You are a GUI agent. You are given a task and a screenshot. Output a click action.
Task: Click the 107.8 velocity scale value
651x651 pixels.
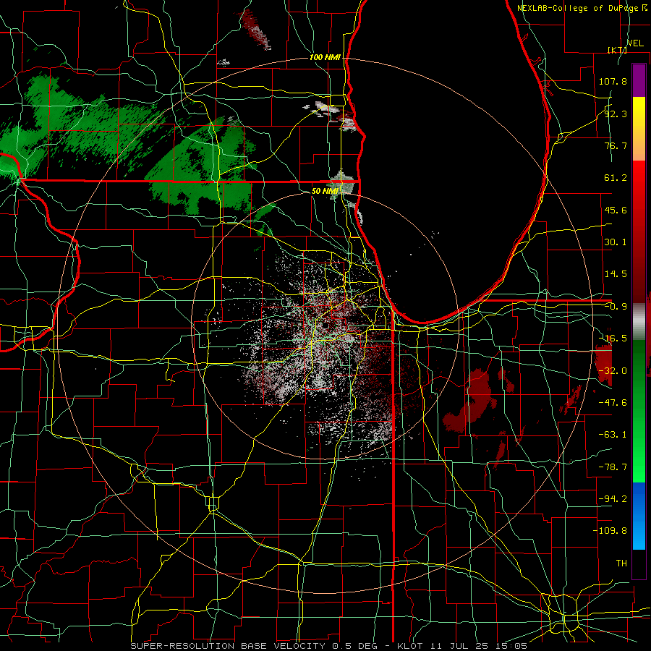[613, 81]
